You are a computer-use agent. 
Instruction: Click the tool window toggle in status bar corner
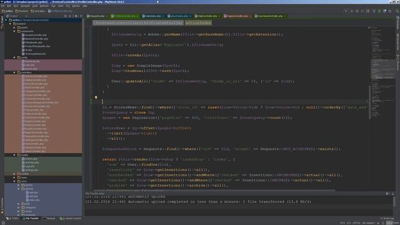[2, 222]
